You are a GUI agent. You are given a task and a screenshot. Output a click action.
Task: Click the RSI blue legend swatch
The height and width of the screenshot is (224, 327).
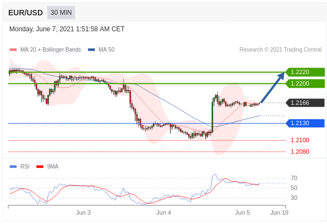click(x=13, y=166)
